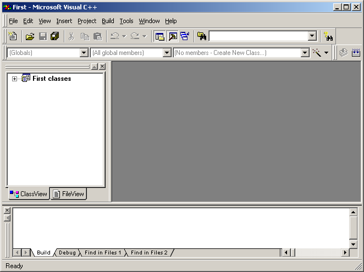
Task: Click the output horizontal scrollbar right arrow
Action: (x=345, y=253)
